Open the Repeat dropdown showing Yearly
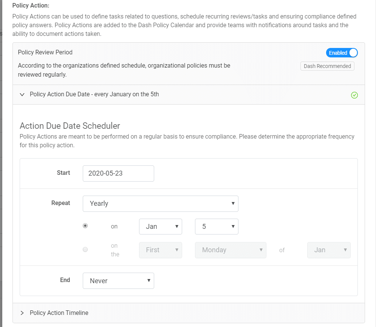The image size is (376, 327). 160,204
